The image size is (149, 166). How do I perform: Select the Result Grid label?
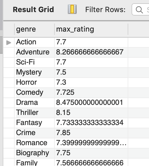point(33,9)
